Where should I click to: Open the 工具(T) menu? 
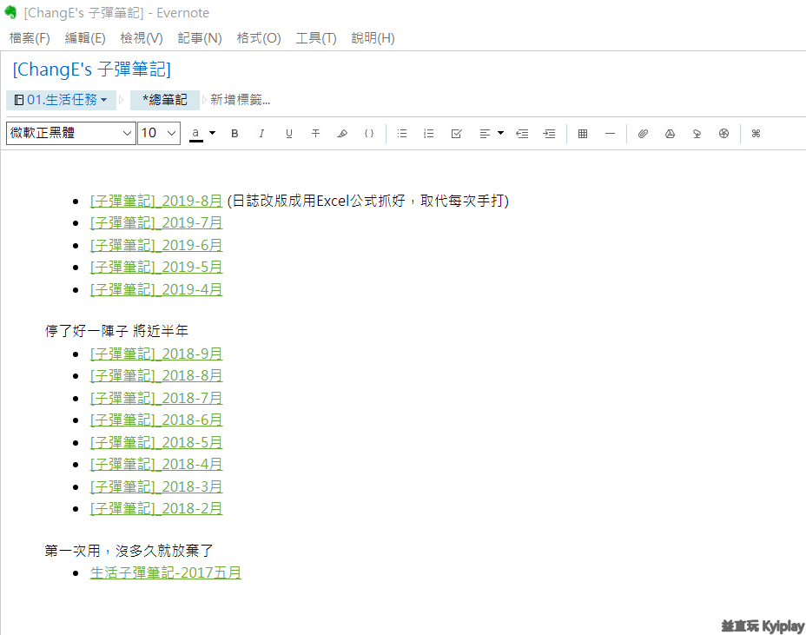pyautogui.click(x=315, y=38)
